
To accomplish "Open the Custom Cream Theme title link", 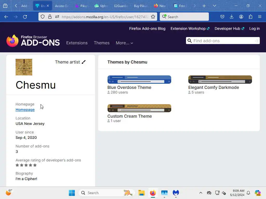I will tap(130, 116).
